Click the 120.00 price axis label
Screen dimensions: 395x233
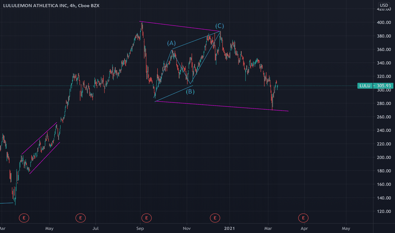(384, 211)
